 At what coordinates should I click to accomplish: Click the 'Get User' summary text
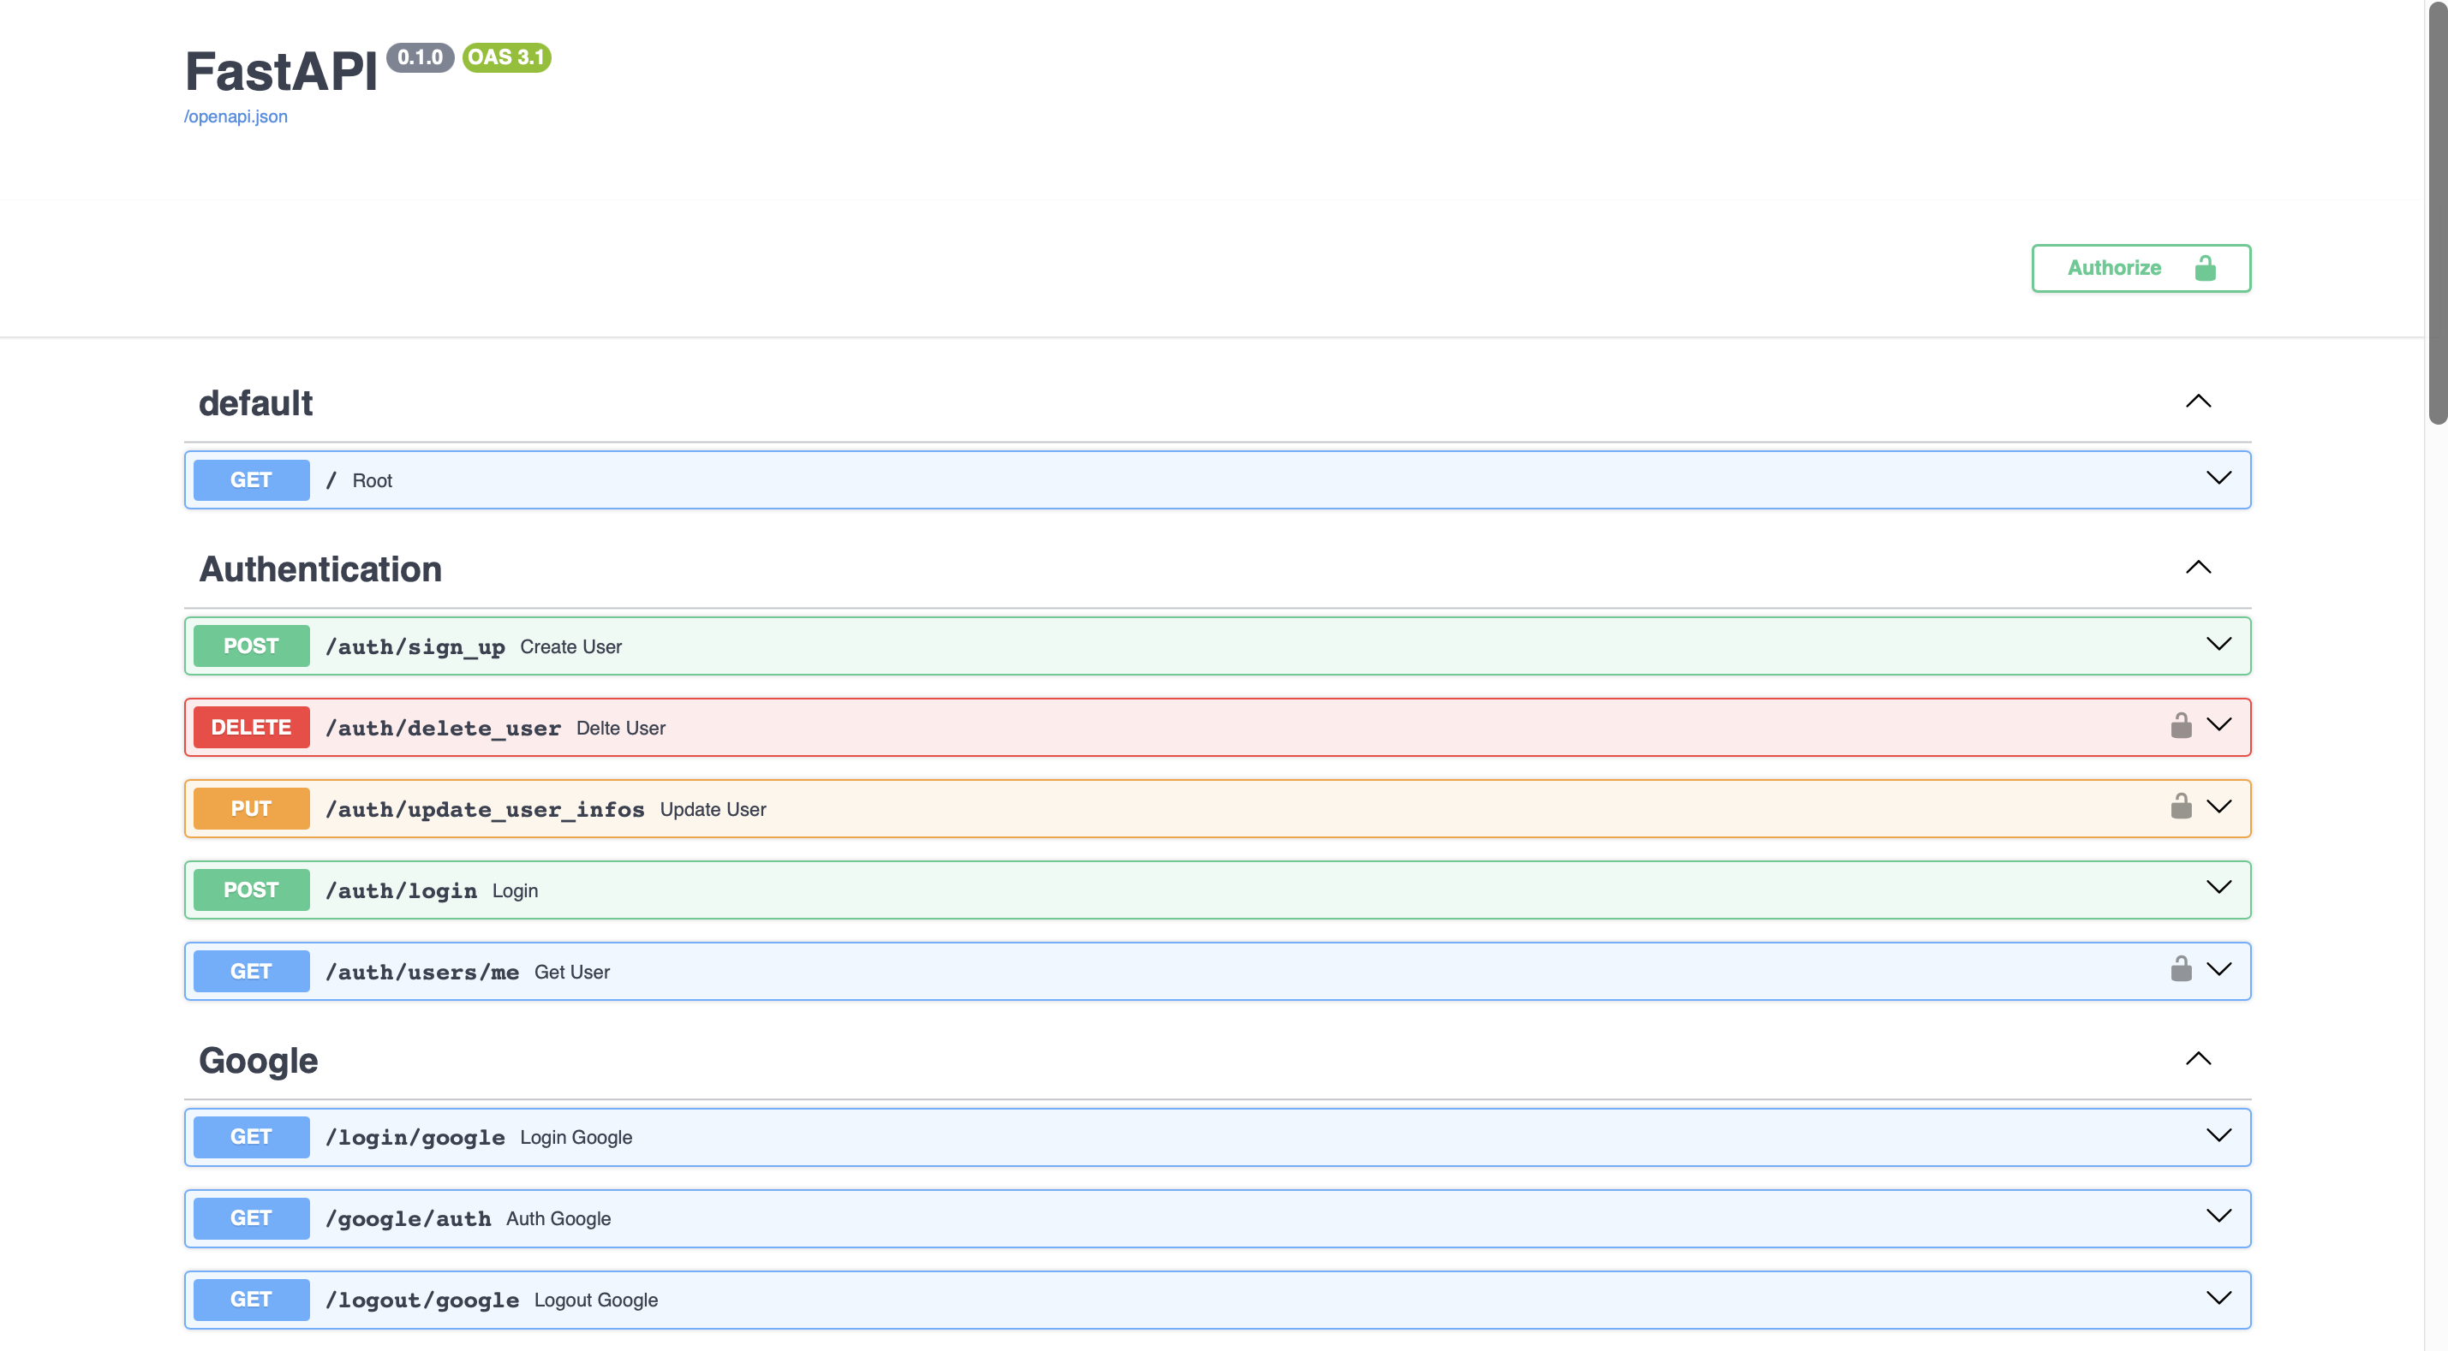[x=572, y=972]
